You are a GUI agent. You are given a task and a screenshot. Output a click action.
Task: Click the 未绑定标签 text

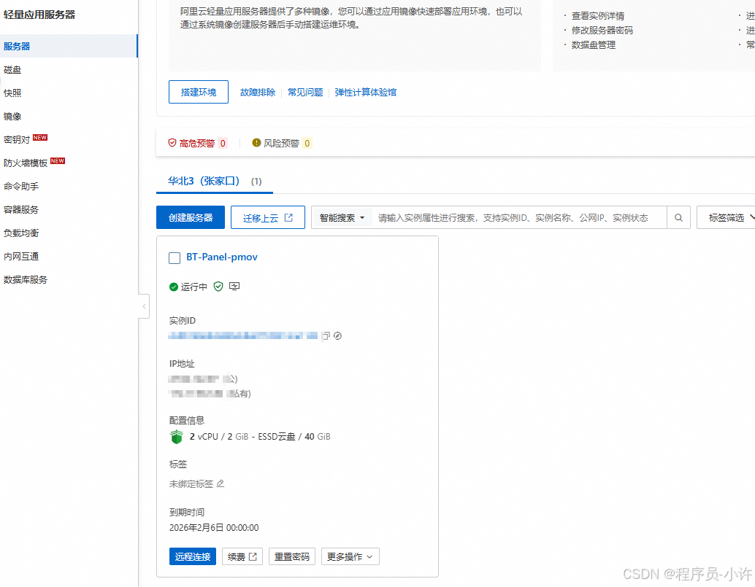pos(191,483)
